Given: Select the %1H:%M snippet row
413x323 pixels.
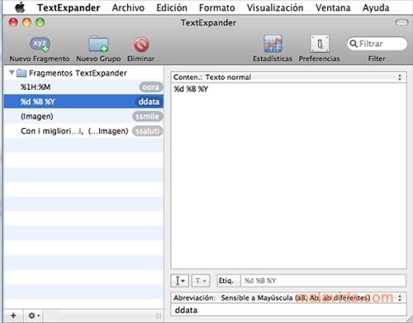Looking at the screenshot, I should [x=83, y=87].
